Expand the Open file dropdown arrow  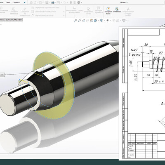(44, 2)
